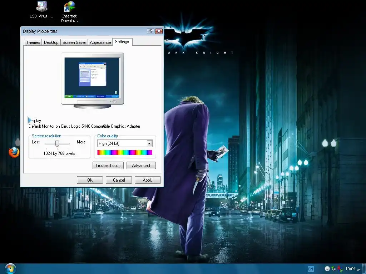Click the Cirrus Logic adapter description text
The width and height of the screenshot is (366, 274).
84,126
